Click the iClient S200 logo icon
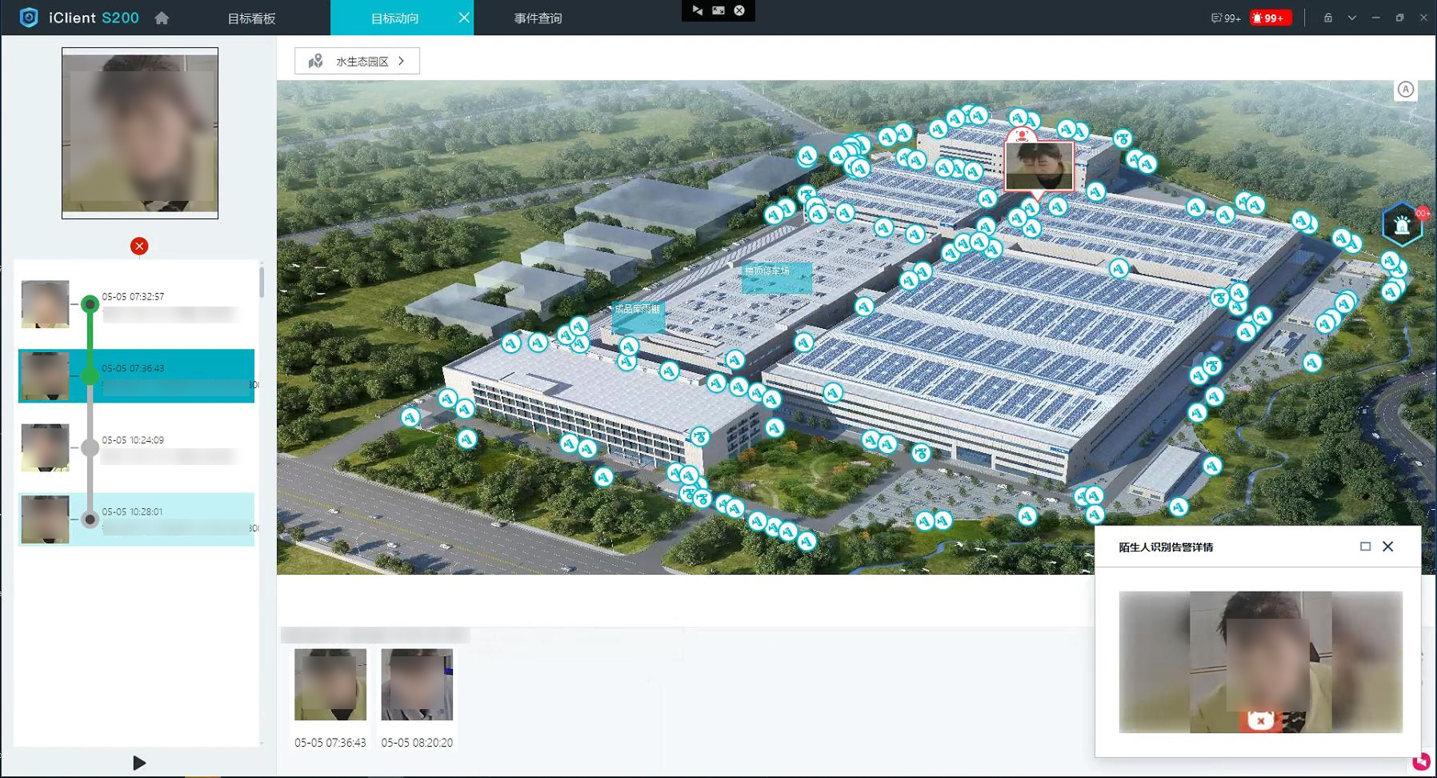The height and width of the screenshot is (778, 1437). 29,18
